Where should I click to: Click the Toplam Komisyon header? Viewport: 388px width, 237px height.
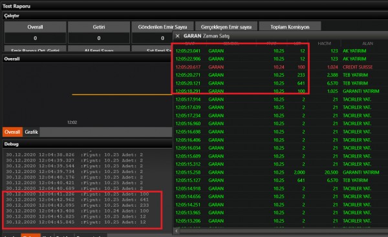click(290, 27)
